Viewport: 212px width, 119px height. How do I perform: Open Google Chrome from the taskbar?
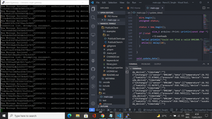click(102, 116)
